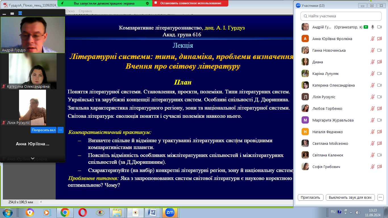Viewport: 388px width, 218px height.
Task: Click the Участники (13) window title
Action: pyautogui.click(x=313, y=5)
